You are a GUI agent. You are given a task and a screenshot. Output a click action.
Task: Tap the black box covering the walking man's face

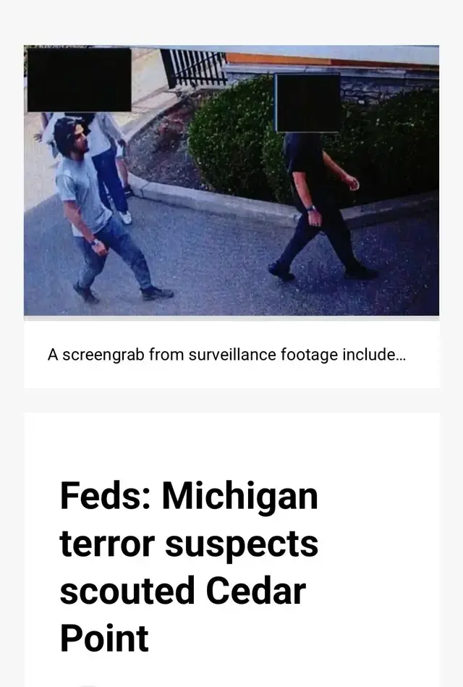[308, 103]
